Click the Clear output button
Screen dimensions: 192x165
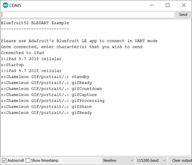click(180, 160)
